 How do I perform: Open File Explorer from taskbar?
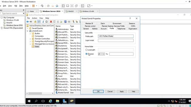(58, 101)
